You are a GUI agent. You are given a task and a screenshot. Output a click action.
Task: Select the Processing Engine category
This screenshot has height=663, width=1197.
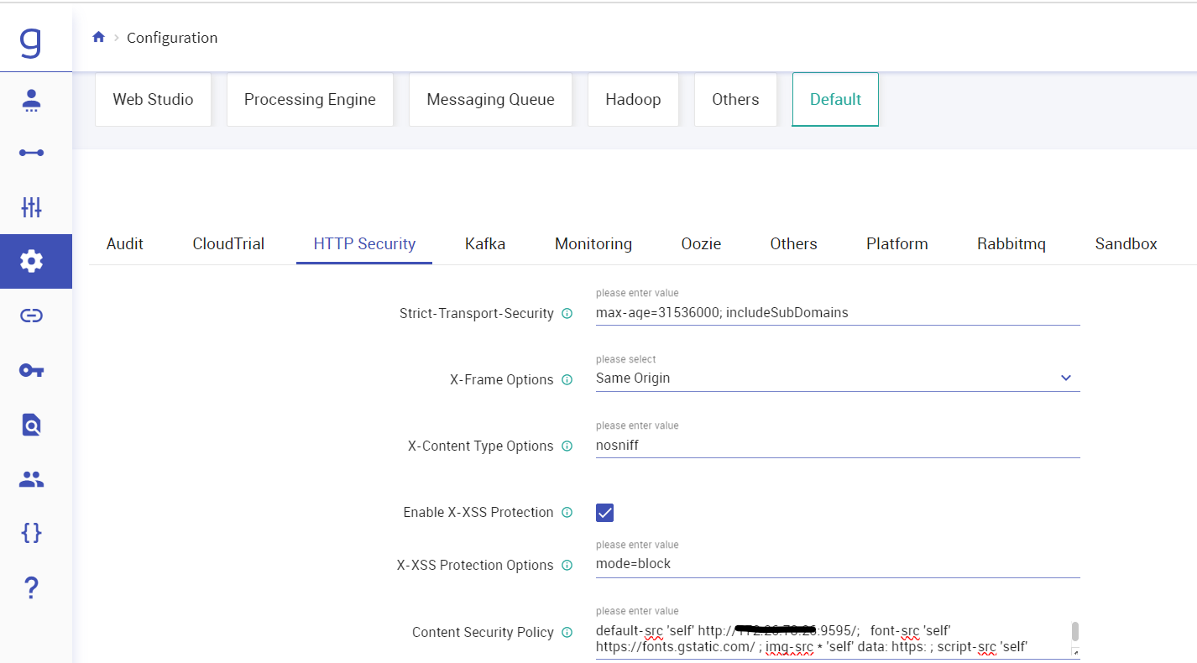click(310, 99)
